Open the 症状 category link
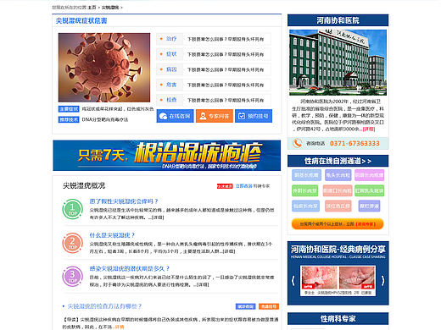 coord(171,54)
